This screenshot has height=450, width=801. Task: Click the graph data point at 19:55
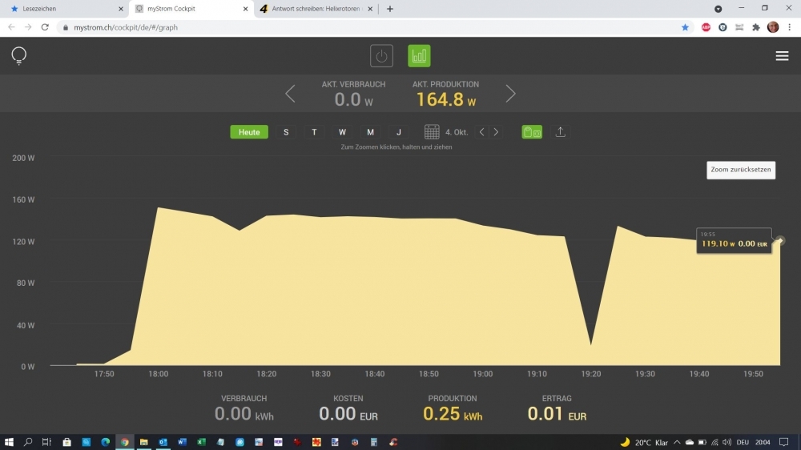[780, 240]
